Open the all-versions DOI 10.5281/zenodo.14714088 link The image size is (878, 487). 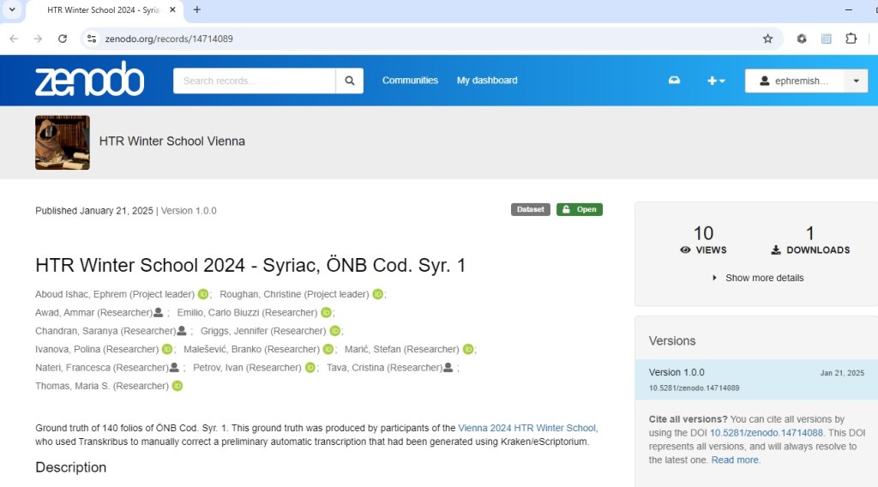pyautogui.click(x=767, y=433)
